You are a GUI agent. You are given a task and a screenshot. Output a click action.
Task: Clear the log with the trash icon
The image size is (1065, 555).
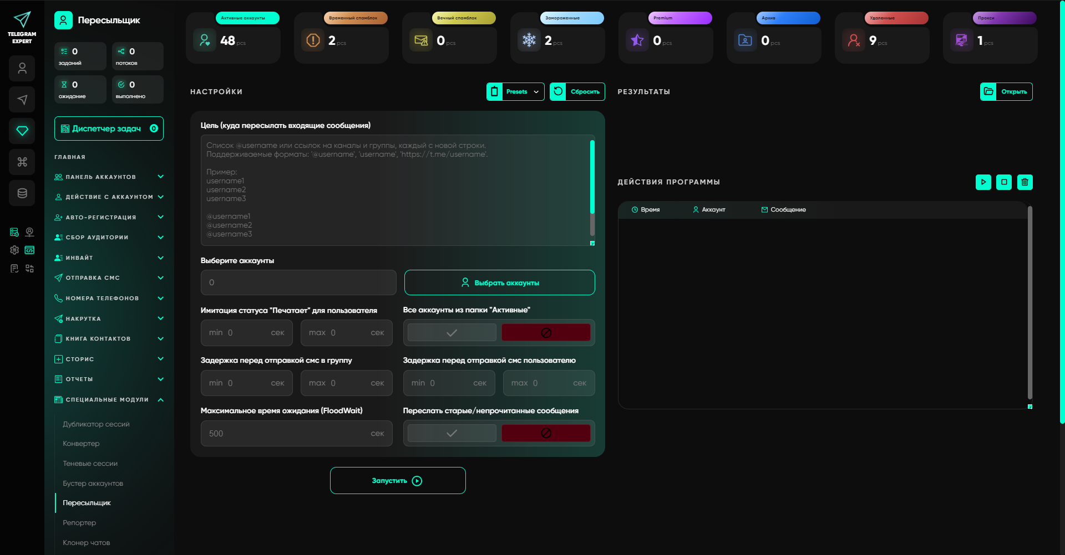pyautogui.click(x=1025, y=182)
